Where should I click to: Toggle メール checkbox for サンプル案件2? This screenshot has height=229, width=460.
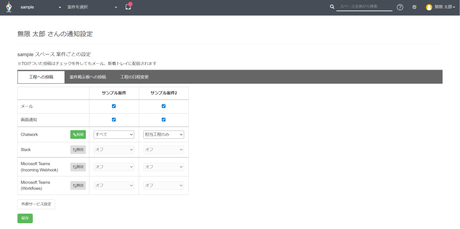pyautogui.click(x=164, y=106)
